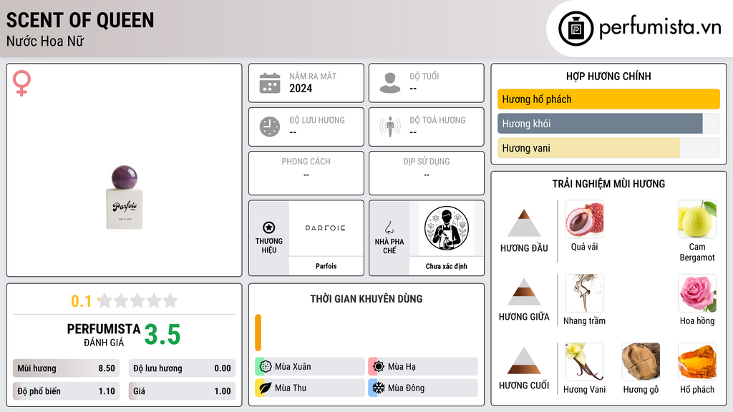Click the Cam Bergamot note image

pos(697,219)
